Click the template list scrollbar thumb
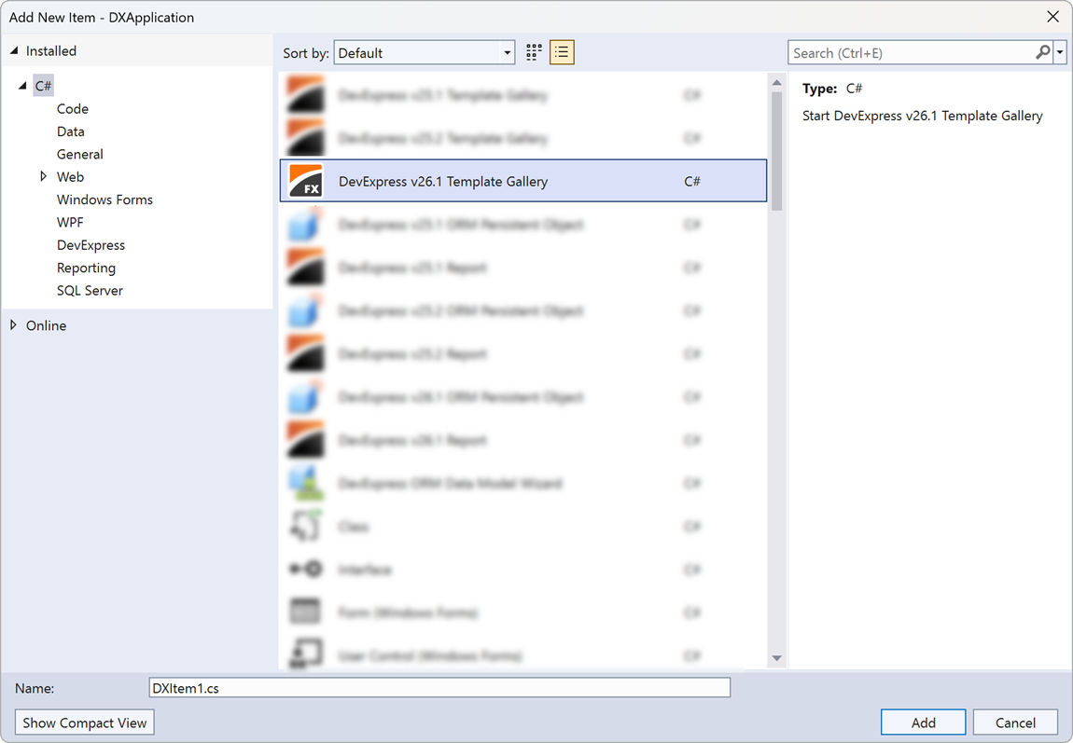Image resolution: width=1073 pixels, height=743 pixels. click(776, 151)
